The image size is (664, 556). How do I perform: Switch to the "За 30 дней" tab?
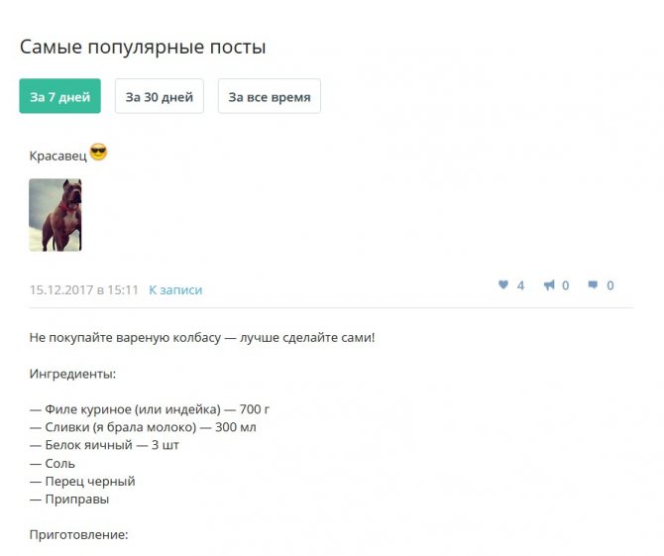point(160,96)
